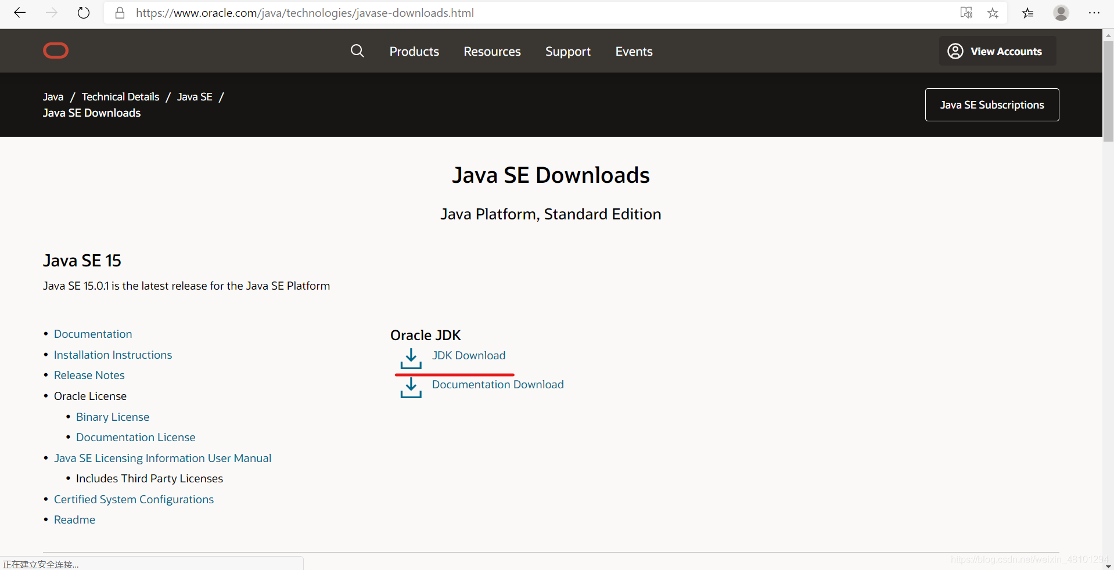This screenshot has height=570, width=1114.
Task: Click the Includes Third Party Licenses text
Action: pos(149,478)
